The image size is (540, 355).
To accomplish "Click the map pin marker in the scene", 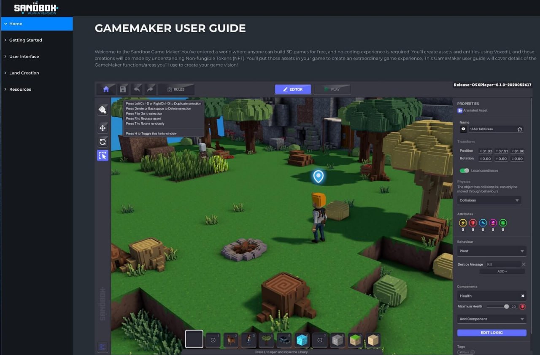I will [319, 176].
